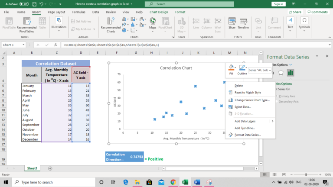The width and height of the screenshot is (333, 187).
Task: Insert a Timeline filter
Action: pos(243,23)
